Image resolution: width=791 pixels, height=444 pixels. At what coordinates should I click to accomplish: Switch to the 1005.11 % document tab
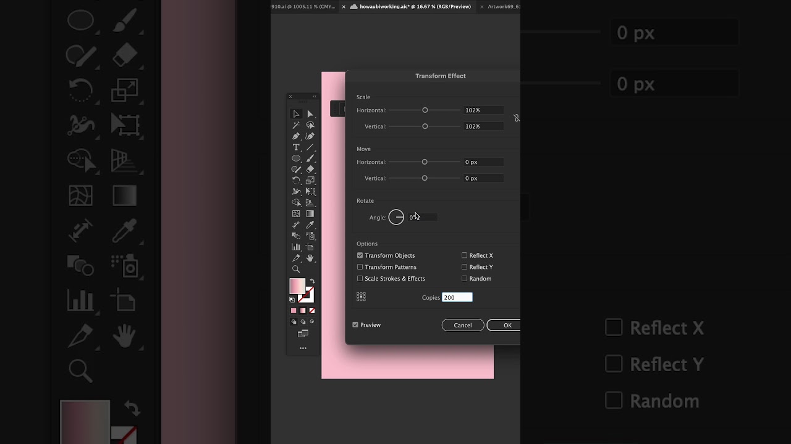[x=303, y=7]
